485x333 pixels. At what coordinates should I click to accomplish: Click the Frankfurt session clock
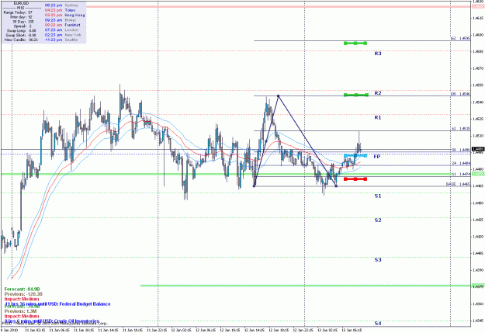click(x=63, y=25)
